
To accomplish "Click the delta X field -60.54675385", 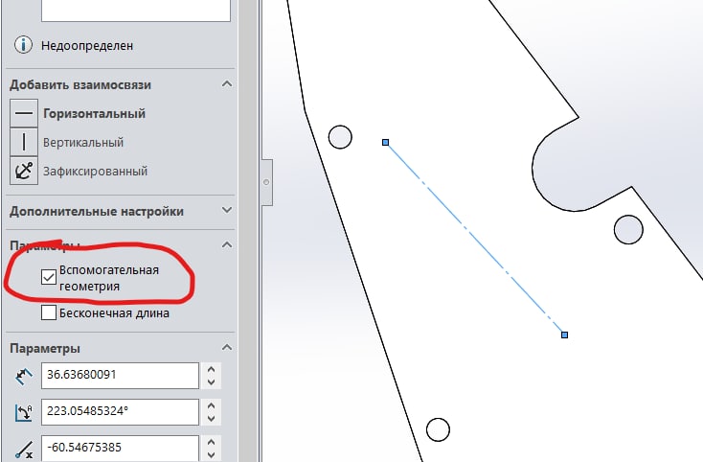I will pos(120,448).
